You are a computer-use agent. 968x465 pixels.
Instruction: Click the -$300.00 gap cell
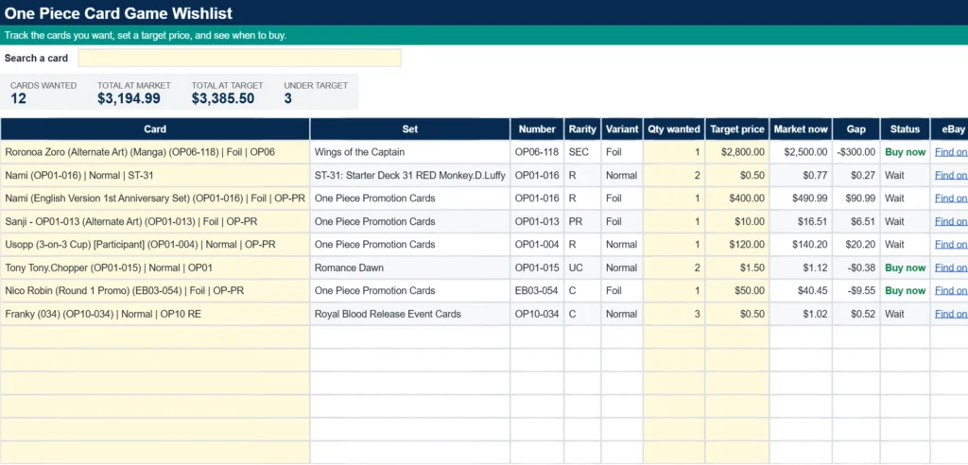tap(856, 152)
